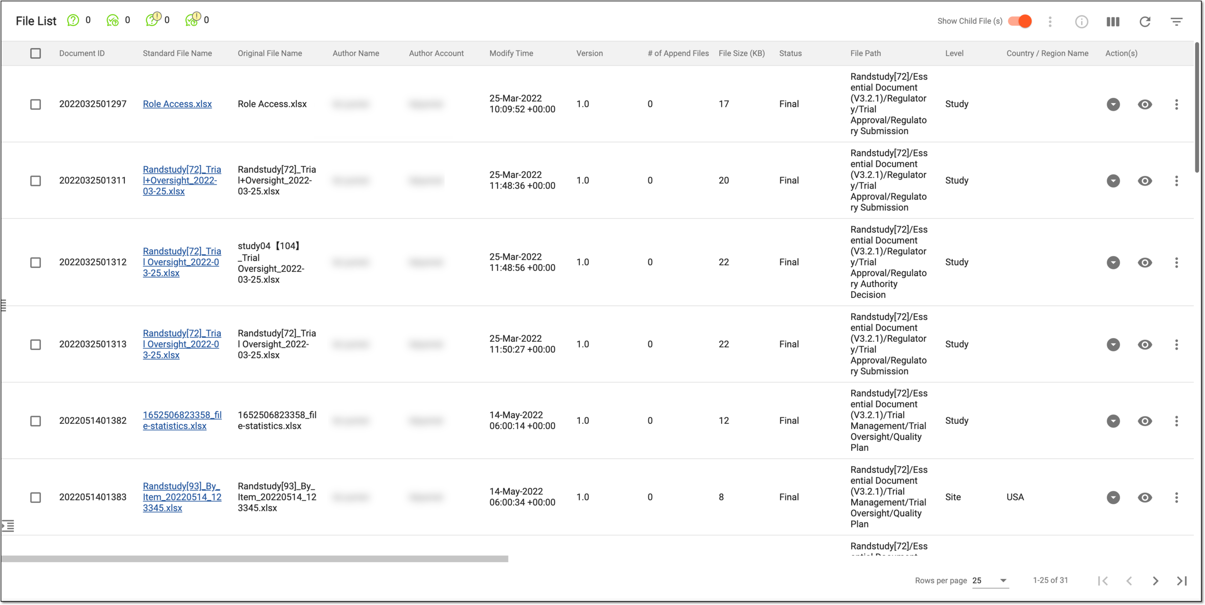Expand dropdown arrow for document 2022032501313

coord(1113,345)
